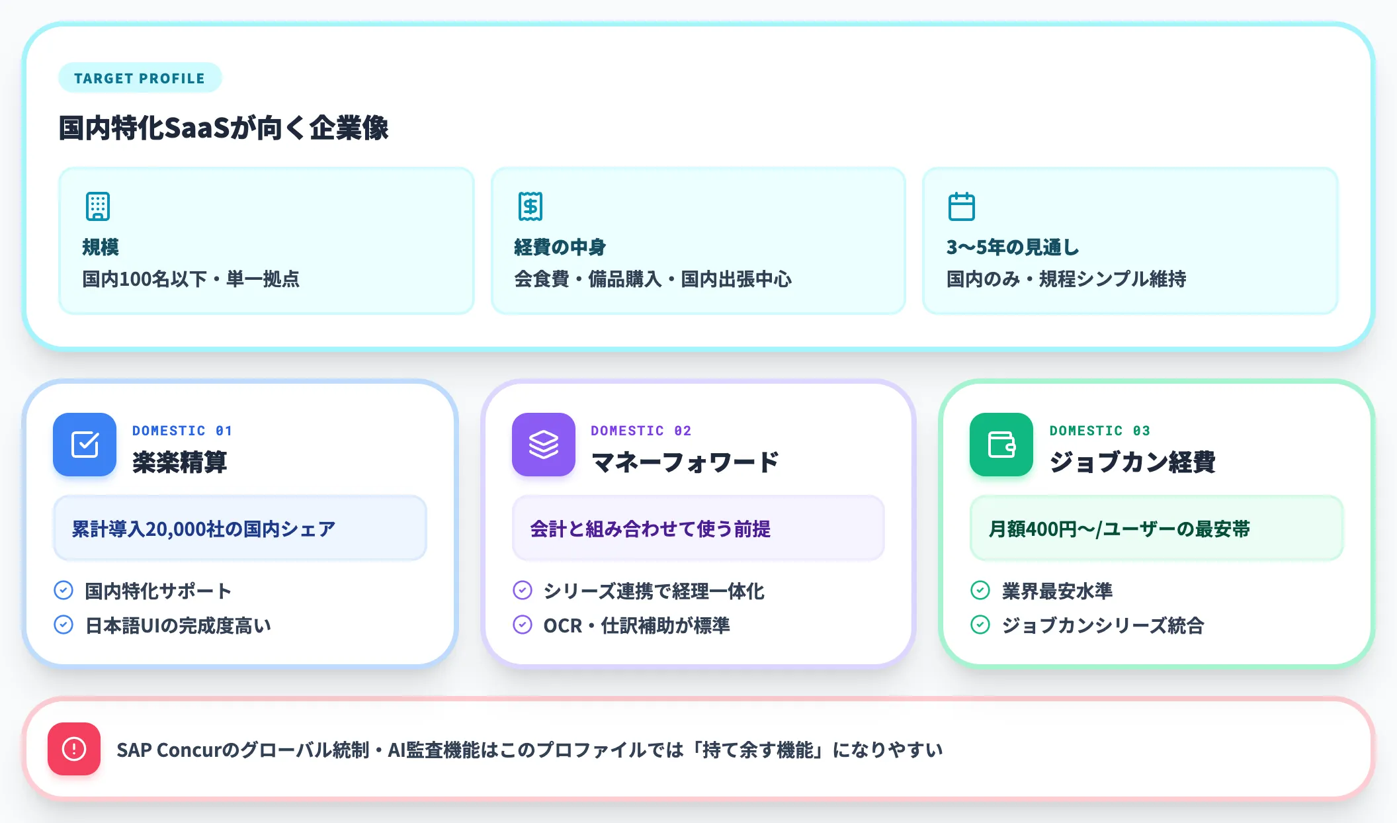This screenshot has height=823, width=1397.
Task: Click the 楽楽精算 title
Action: 179,462
